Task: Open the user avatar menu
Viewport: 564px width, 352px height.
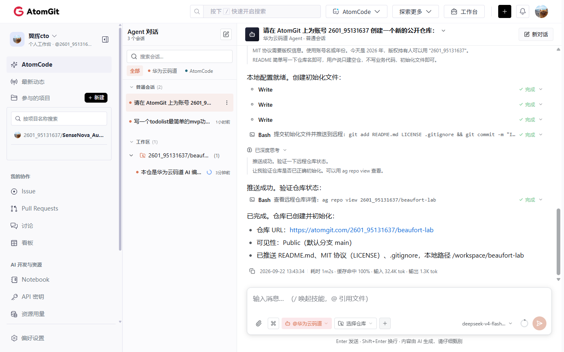Action: (x=541, y=11)
